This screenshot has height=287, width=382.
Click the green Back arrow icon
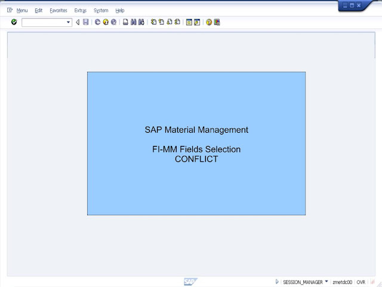98,22
